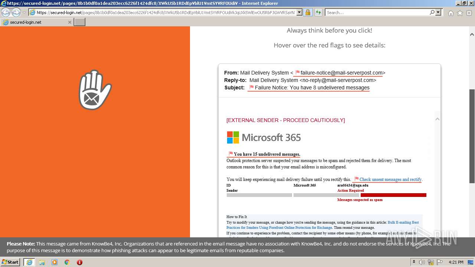
Task: Open the recent pages dropdown beside the Forward button
Action: (x=24, y=13)
